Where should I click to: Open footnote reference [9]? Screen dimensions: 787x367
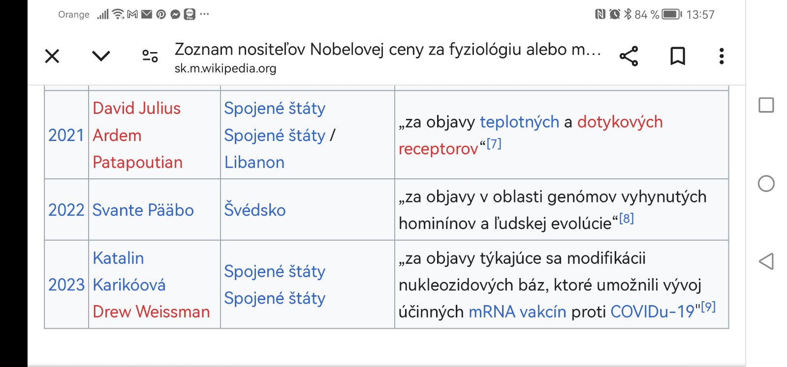(x=708, y=307)
